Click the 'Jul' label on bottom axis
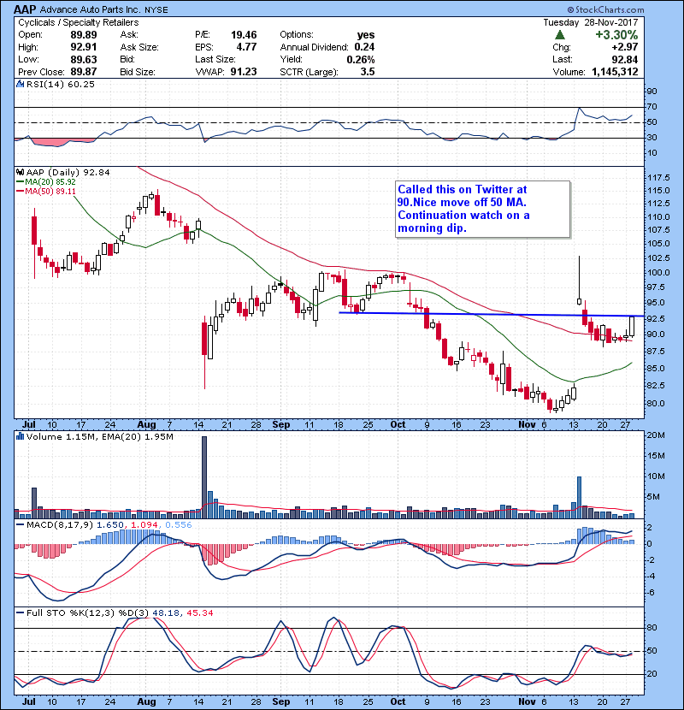 pyautogui.click(x=28, y=701)
